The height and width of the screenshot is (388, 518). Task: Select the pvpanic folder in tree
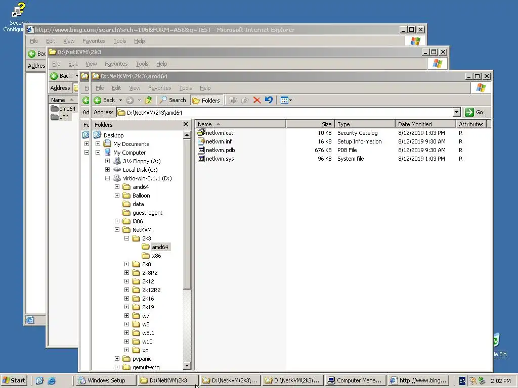tap(142, 359)
